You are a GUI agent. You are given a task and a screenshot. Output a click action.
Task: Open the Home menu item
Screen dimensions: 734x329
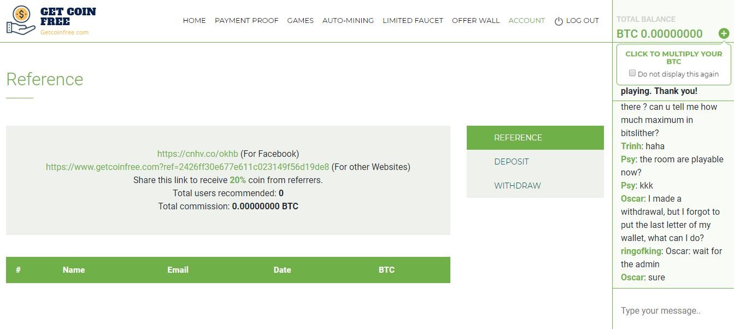tap(194, 21)
